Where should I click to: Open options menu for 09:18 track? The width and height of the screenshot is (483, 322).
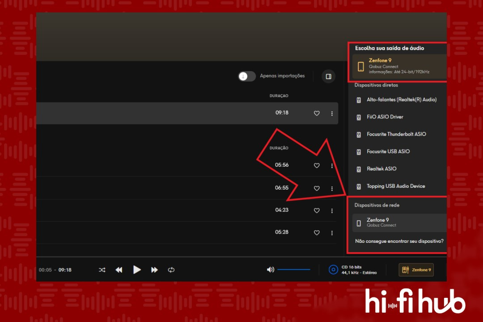pos(332,114)
